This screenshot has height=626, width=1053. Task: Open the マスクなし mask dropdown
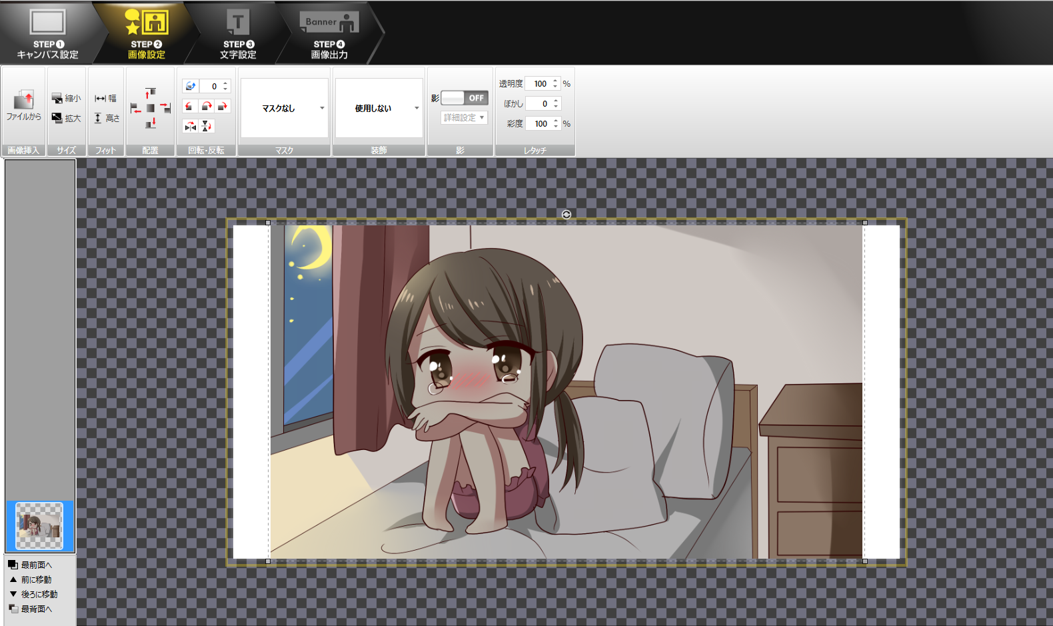point(285,108)
